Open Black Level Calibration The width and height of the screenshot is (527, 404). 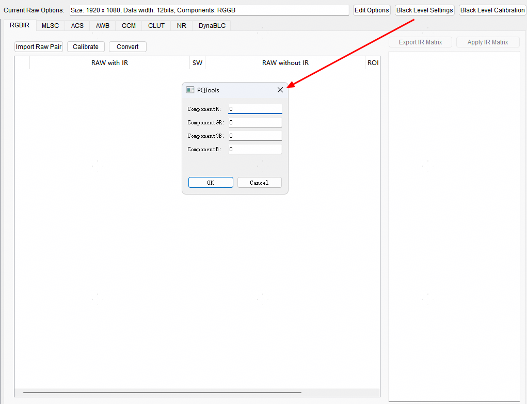(x=492, y=10)
